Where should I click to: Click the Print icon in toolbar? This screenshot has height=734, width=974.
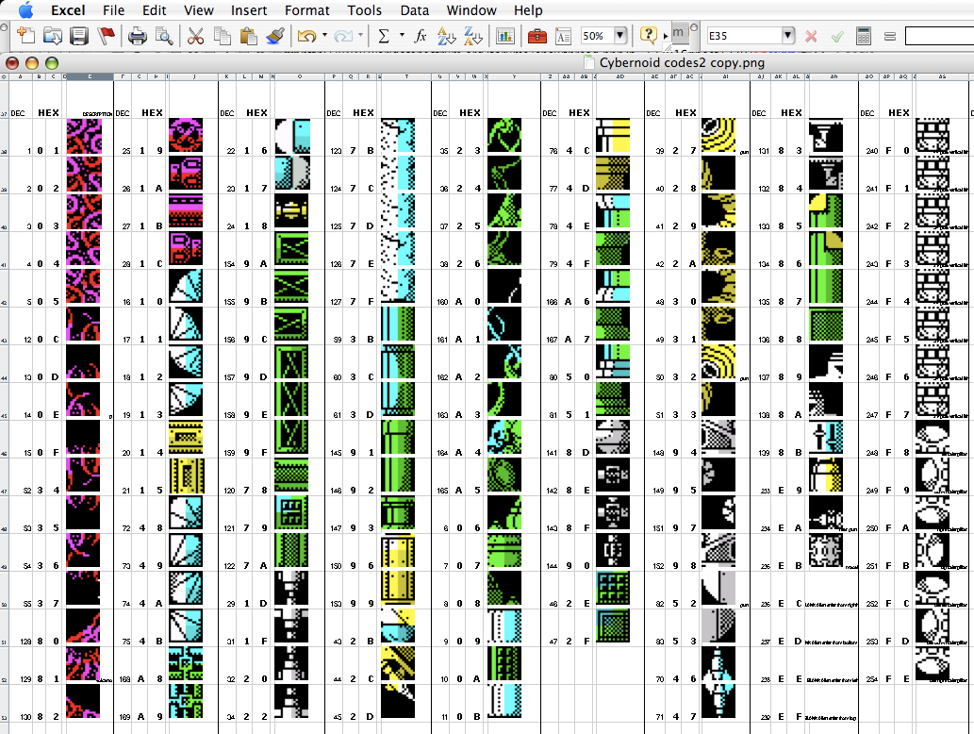pyautogui.click(x=138, y=36)
